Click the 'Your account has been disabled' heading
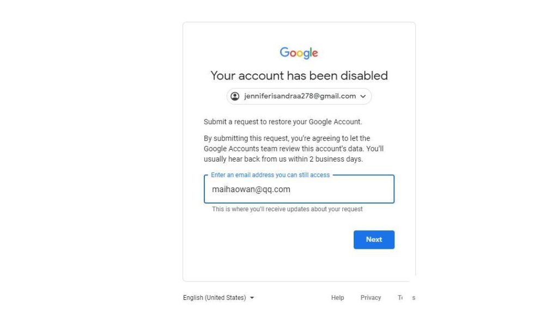The image size is (558, 319). pyautogui.click(x=299, y=76)
